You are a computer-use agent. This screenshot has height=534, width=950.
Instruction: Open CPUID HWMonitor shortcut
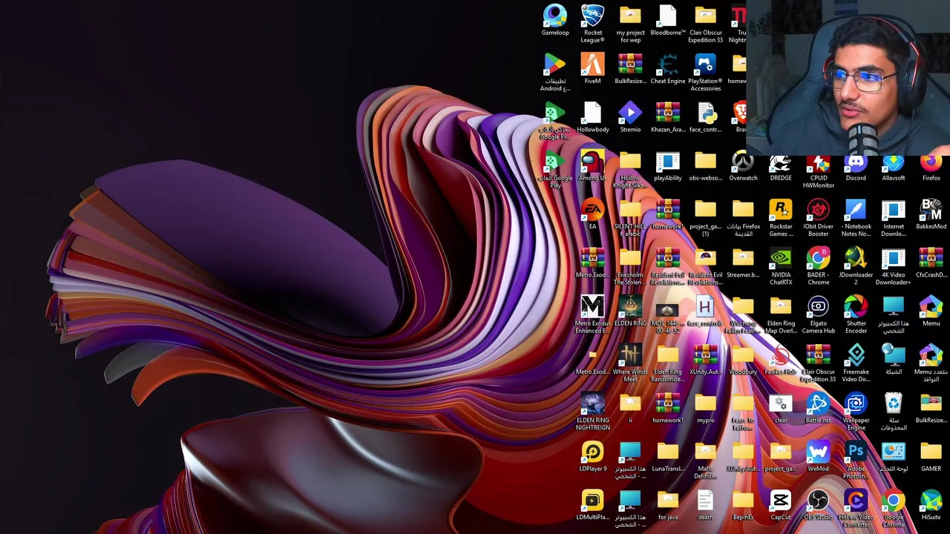(818, 171)
